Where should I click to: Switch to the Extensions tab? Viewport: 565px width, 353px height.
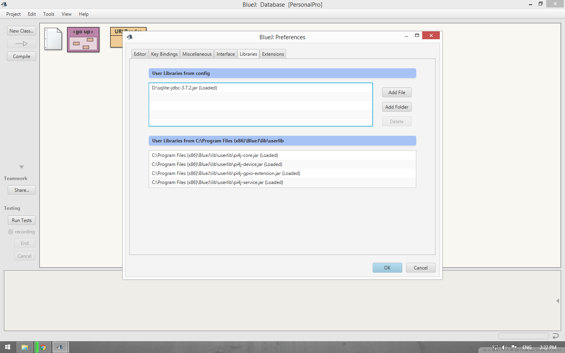(x=273, y=54)
